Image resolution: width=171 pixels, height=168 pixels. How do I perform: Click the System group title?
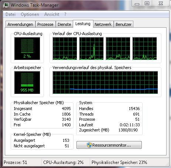click(86, 103)
